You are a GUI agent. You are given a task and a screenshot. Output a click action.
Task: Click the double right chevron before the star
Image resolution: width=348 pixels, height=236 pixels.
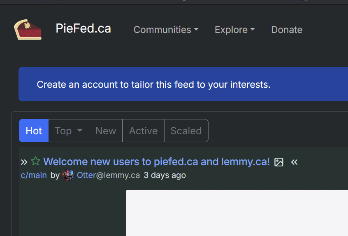24,162
